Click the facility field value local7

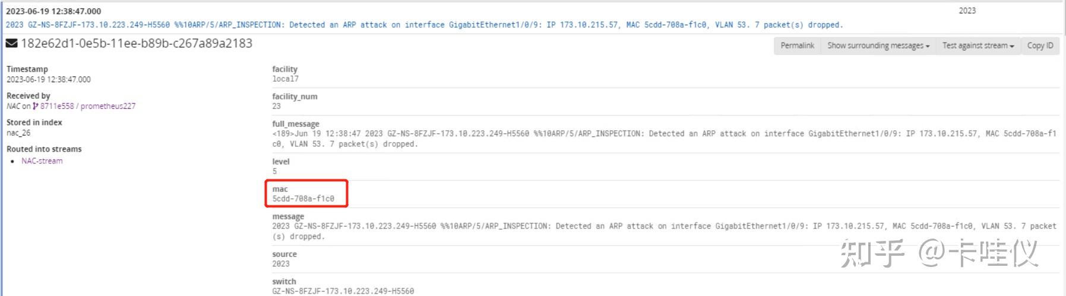[x=286, y=79]
